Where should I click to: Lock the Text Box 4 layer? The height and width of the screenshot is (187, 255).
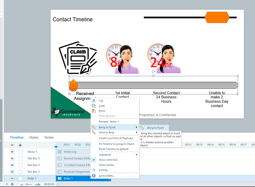click(20, 165)
